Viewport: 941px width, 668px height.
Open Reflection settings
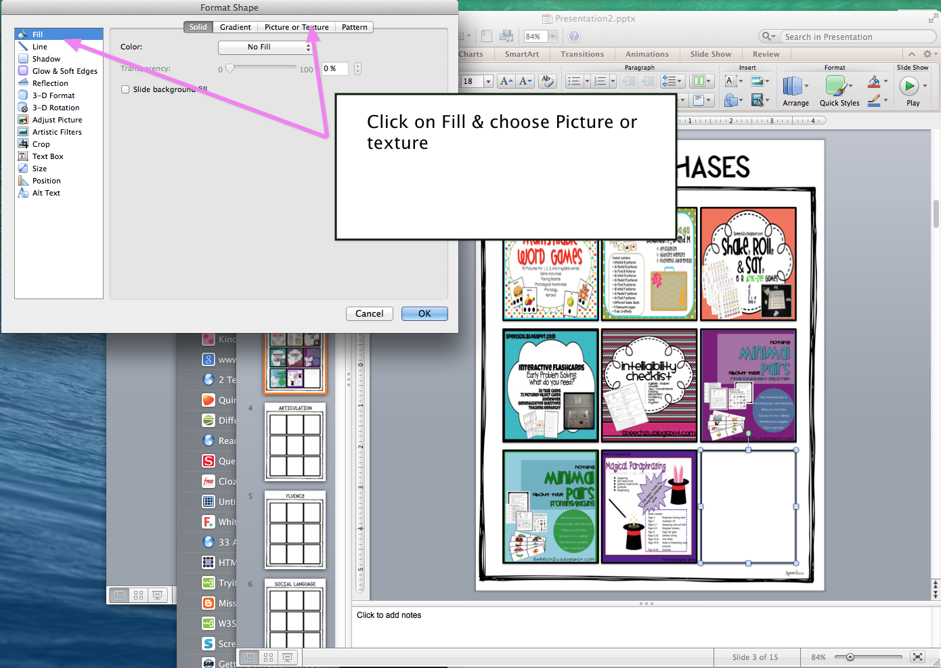point(59,83)
